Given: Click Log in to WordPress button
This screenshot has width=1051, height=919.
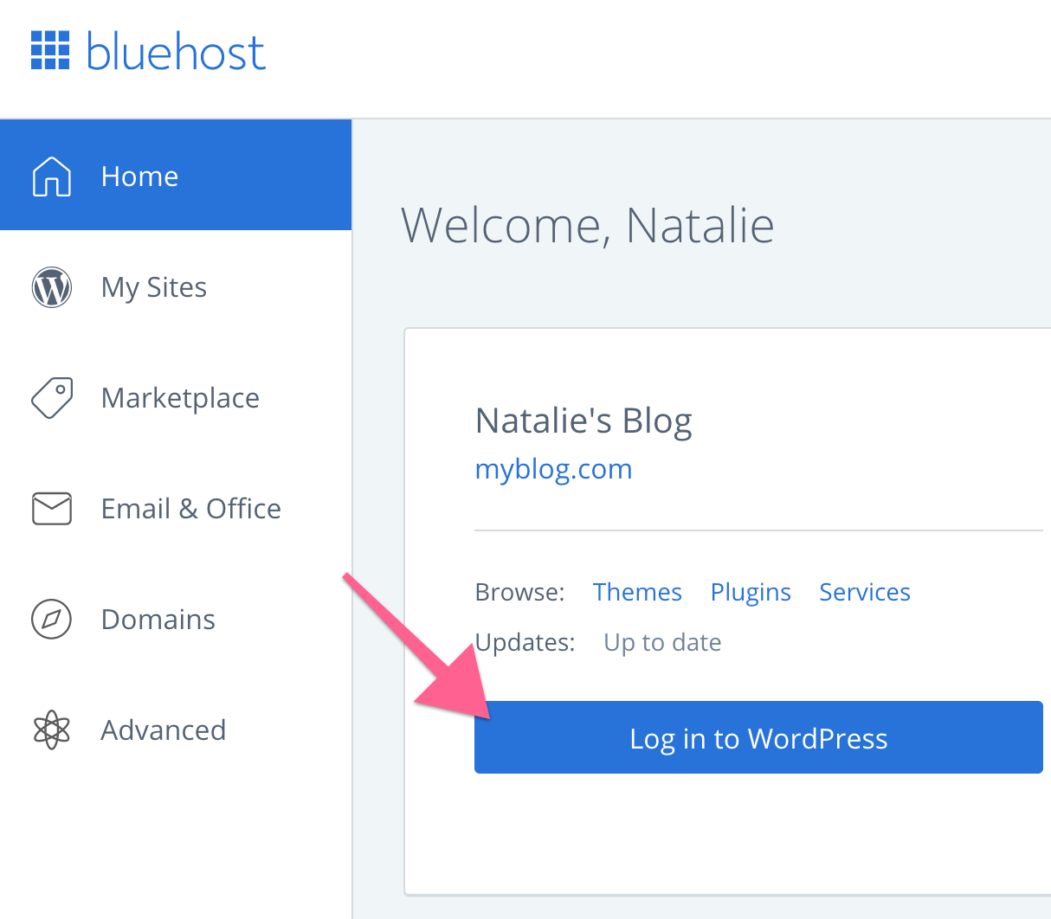Looking at the screenshot, I should 758,737.
